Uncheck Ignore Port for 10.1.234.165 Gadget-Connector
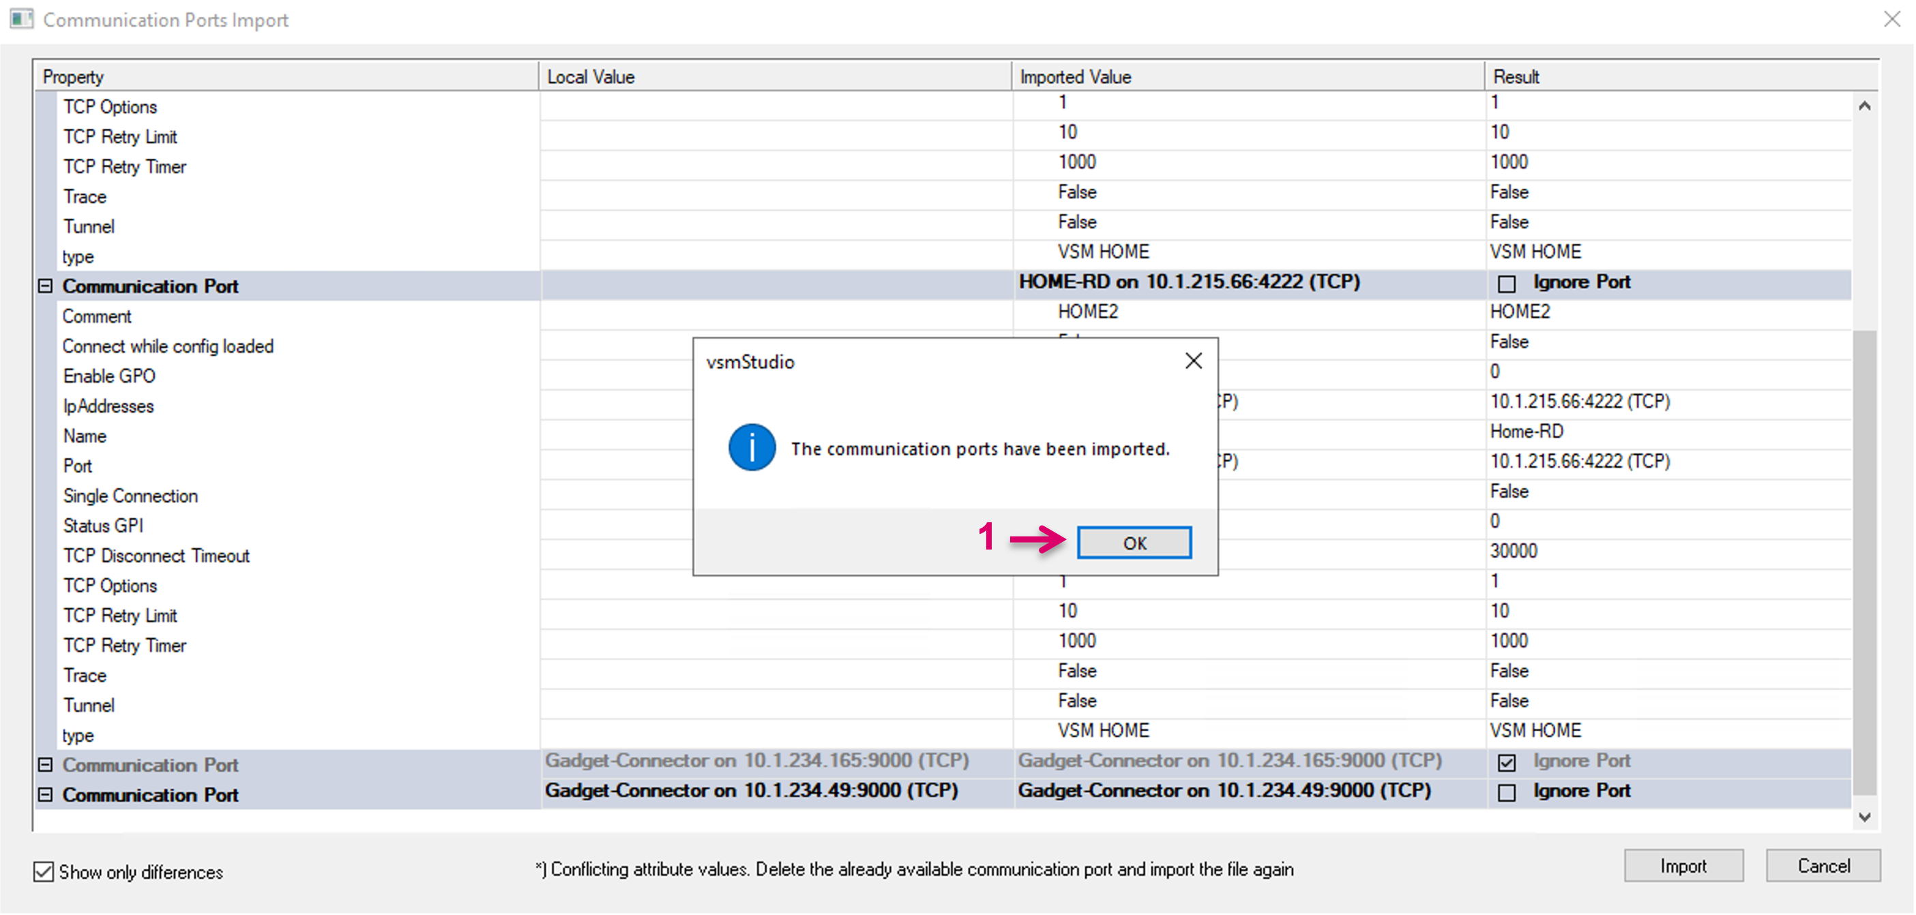 tap(1506, 763)
